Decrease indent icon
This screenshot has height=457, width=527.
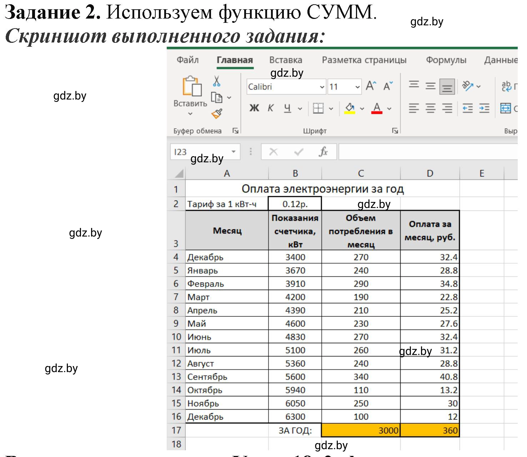pyautogui.click(x=468, y=108)
